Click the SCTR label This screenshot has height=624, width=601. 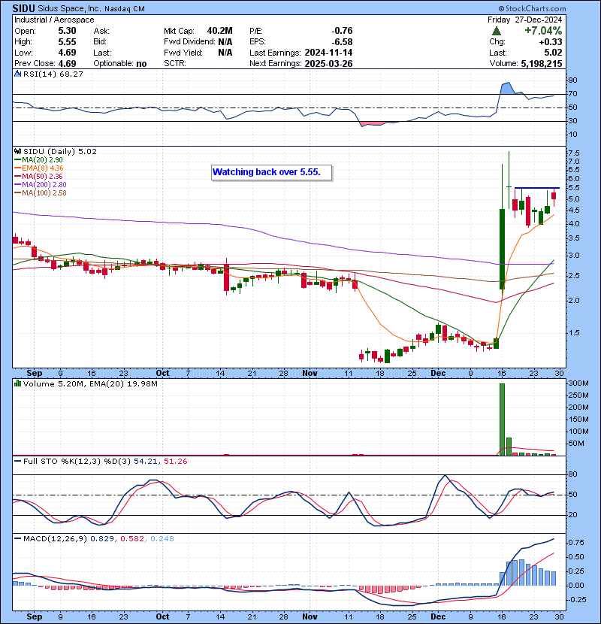(174, 64)
